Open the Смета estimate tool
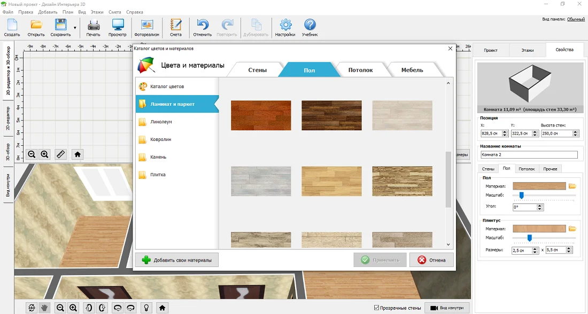588x314 pixels. [175, 25]
